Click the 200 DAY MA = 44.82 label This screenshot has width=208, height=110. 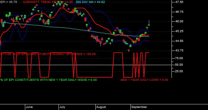(90, 2)
